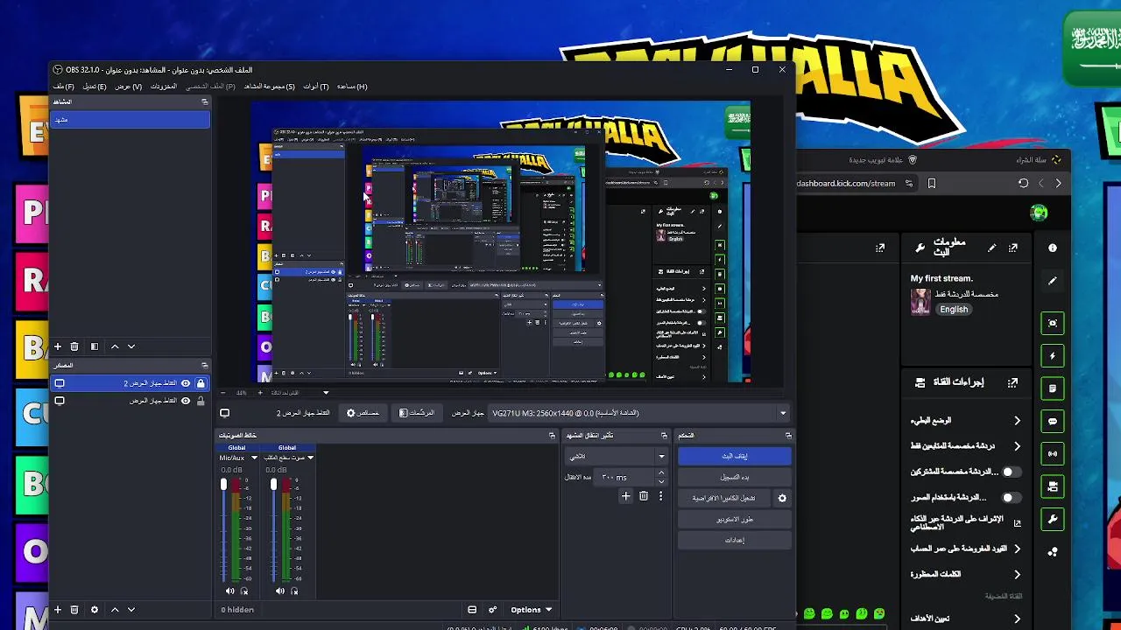Image resolution: width=1121 pixels, height=630 pixels.
Task: Open OBS Settings button in Controls
Action: (x=734, y=540)
